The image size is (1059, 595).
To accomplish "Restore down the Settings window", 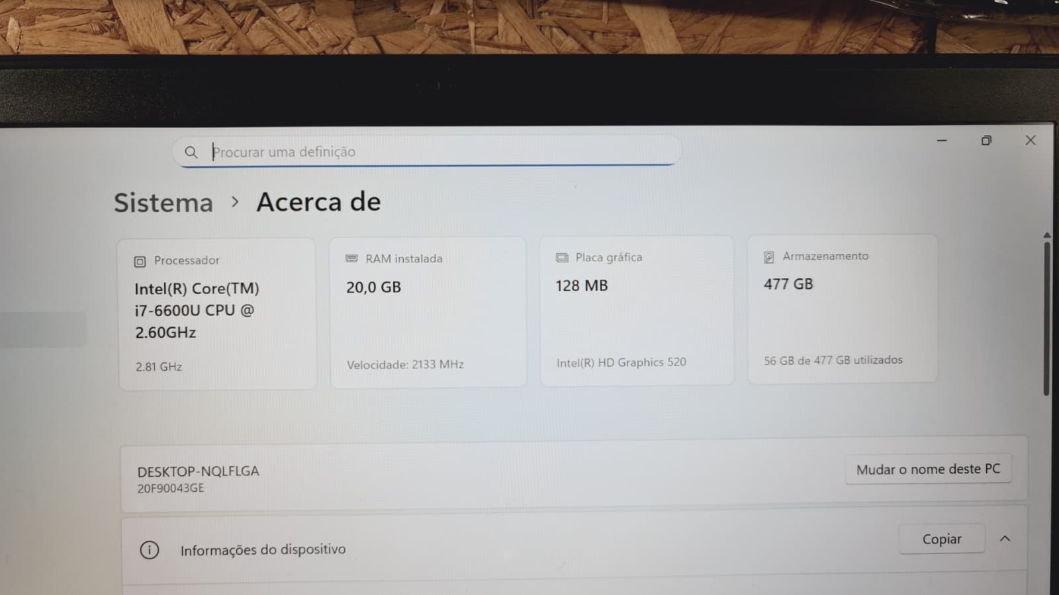I will tap(986, 140).
